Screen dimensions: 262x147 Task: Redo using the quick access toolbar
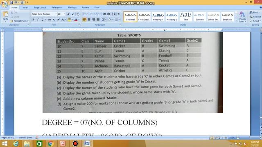tap(22, 2)
